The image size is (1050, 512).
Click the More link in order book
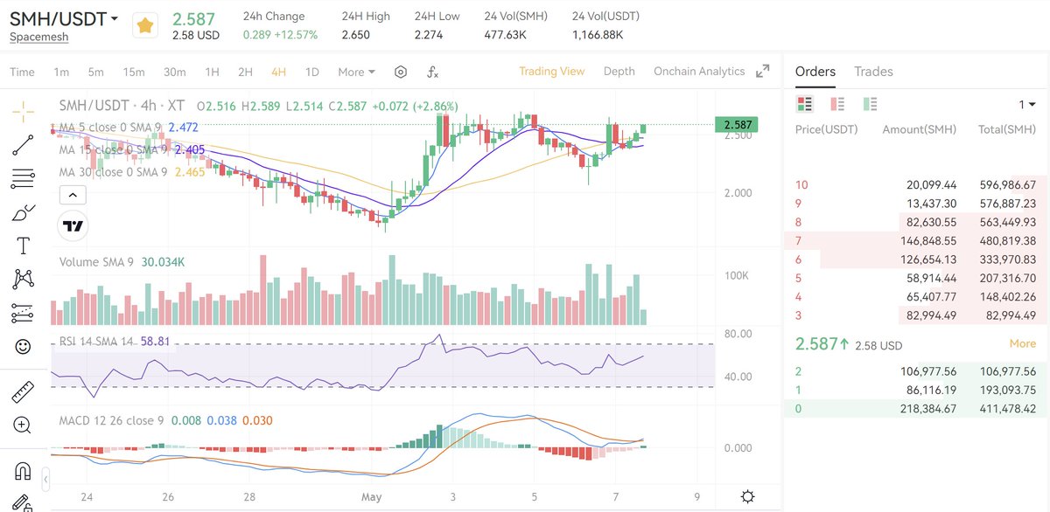1023,343
